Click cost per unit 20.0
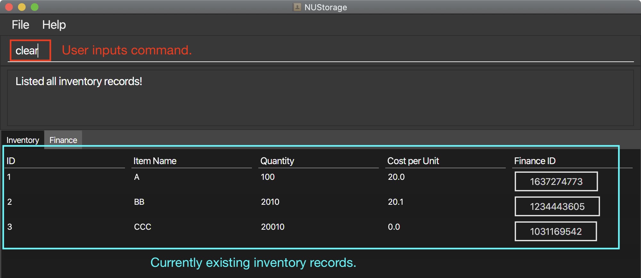This screenshot has width=641, height=278. click(x=396, y=177)
